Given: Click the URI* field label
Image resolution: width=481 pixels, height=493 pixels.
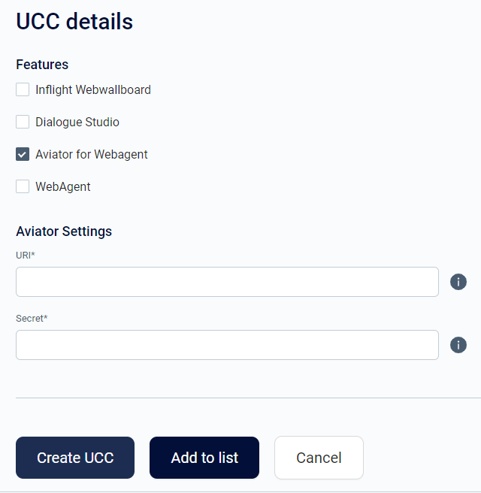Looking at the screenshot, I should (x=26, y=255).
